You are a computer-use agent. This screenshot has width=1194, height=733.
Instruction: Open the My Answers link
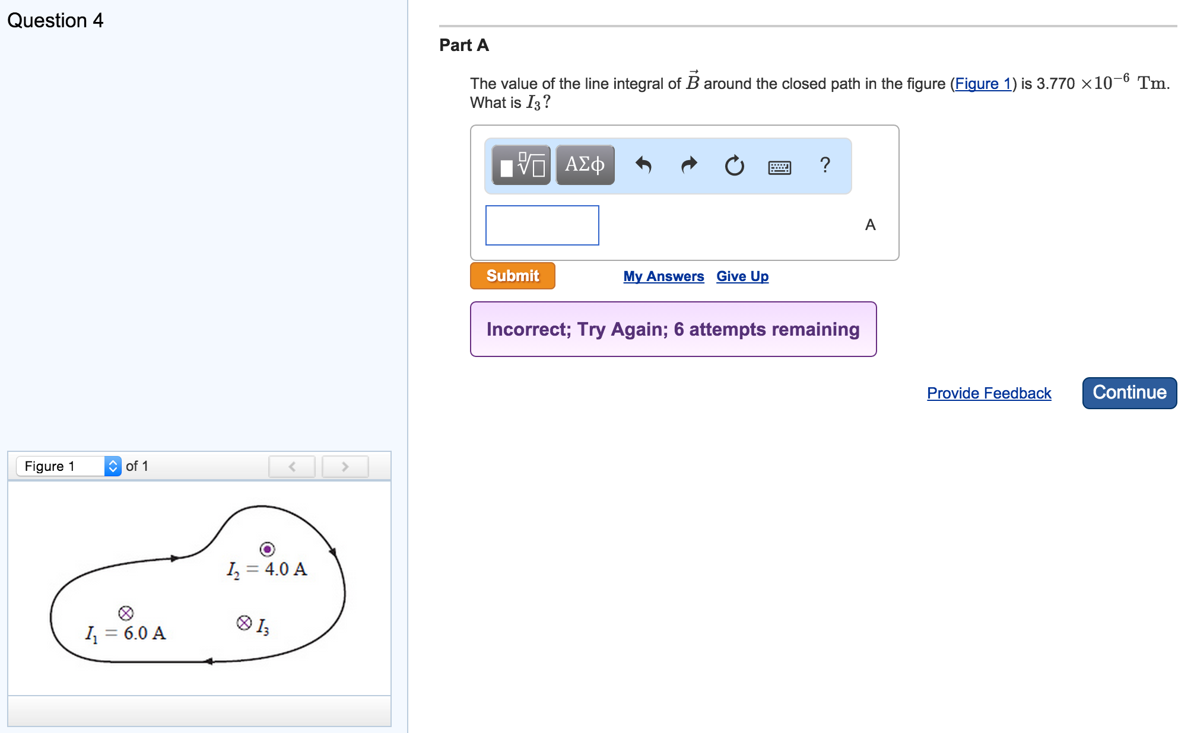pyautogui.click(x=663, y=276)
